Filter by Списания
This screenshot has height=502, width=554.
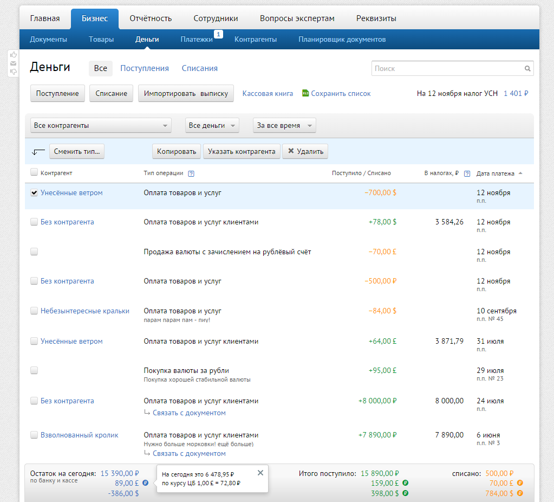[200, 68]
